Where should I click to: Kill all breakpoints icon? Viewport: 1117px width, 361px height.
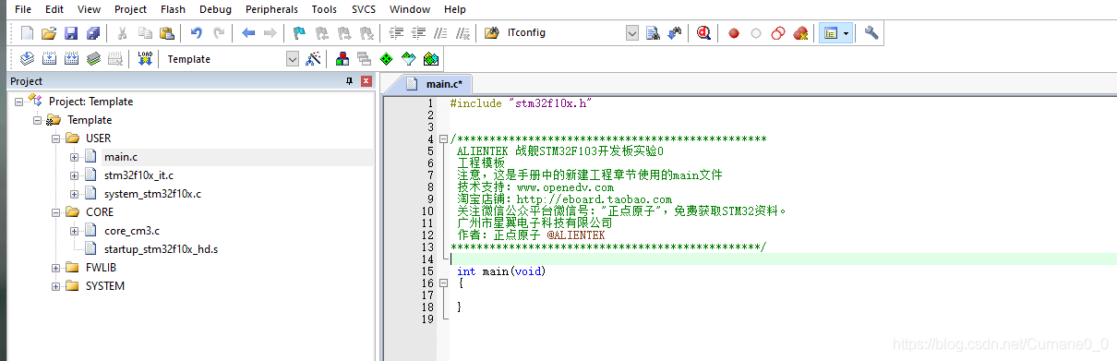[800, 33]
